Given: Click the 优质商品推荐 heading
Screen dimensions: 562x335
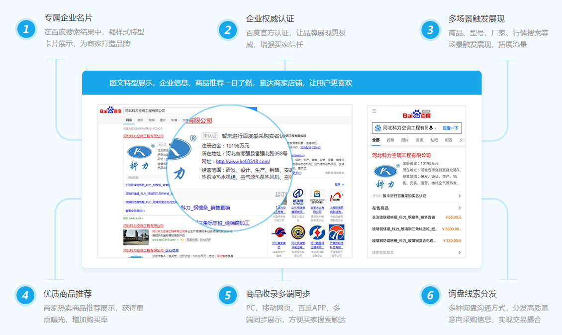Looking at the screenshot, I should [x=68, y=294].
